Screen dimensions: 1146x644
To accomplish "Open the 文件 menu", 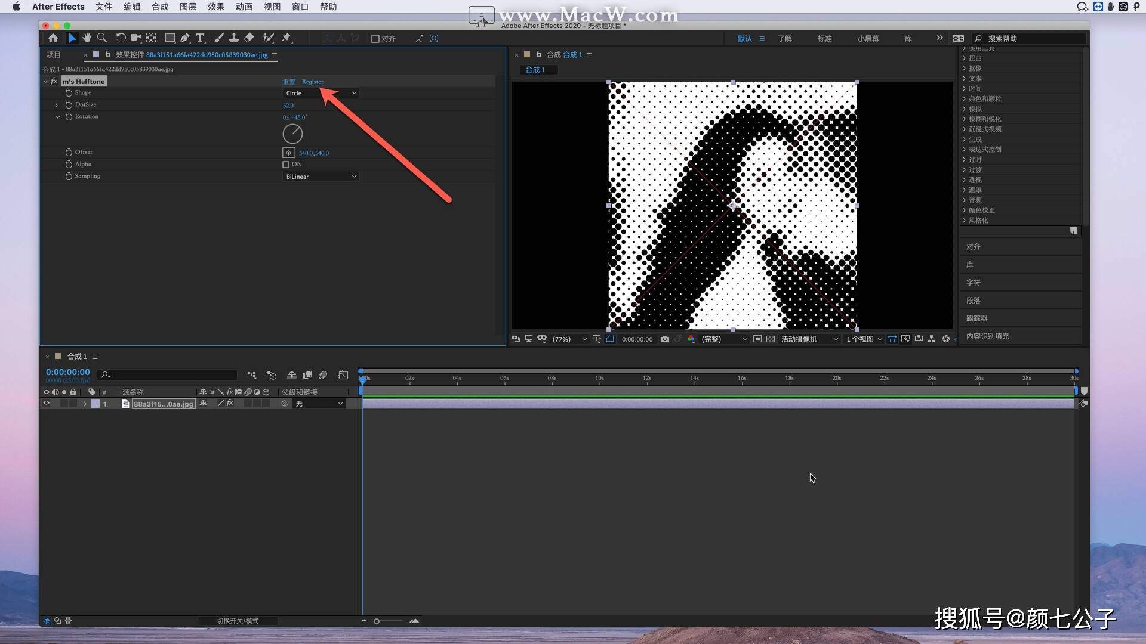I will 104,7.
